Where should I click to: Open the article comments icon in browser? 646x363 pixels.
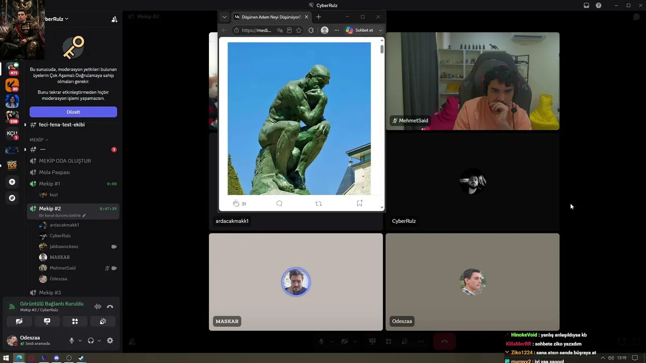click(279, 204)
